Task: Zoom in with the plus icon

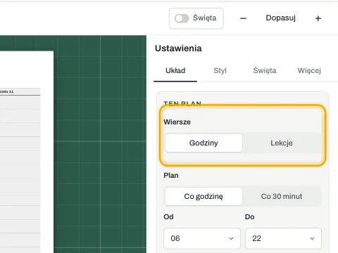Action: (x=318, y=18)
